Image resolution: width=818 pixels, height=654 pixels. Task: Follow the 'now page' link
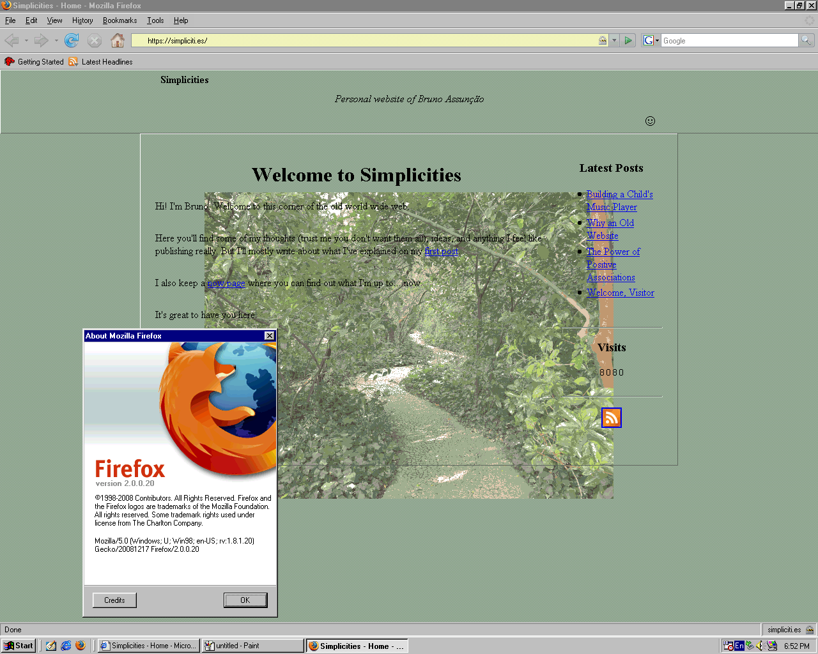coord(226,283)
